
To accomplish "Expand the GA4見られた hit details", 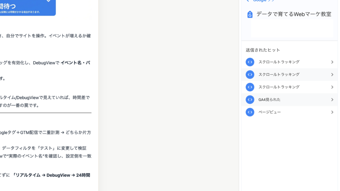I will [x=332, y=99].
